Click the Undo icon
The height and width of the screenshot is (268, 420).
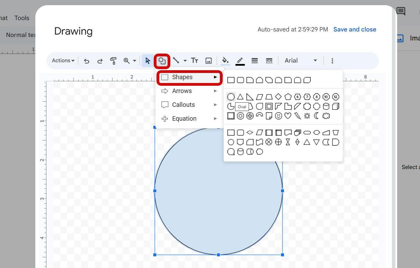point(86,61)
